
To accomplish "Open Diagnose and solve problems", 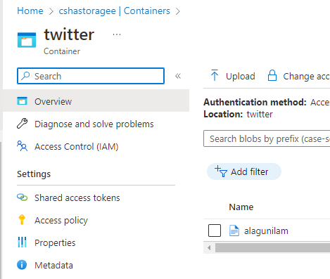I will click(x=94, y=124).
